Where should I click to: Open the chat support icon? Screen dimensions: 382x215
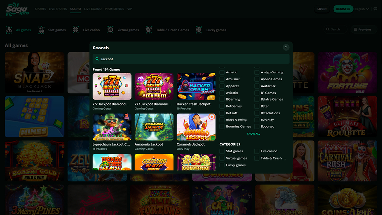coord(375,9)
